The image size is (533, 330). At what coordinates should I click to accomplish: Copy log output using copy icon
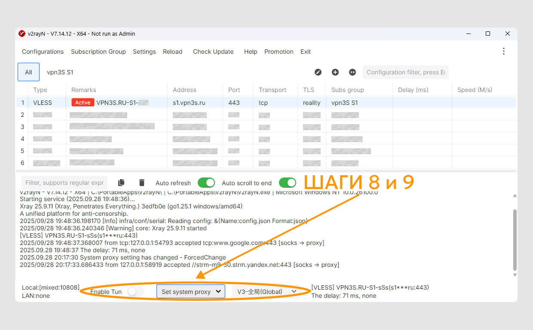(x=121, y=182)
